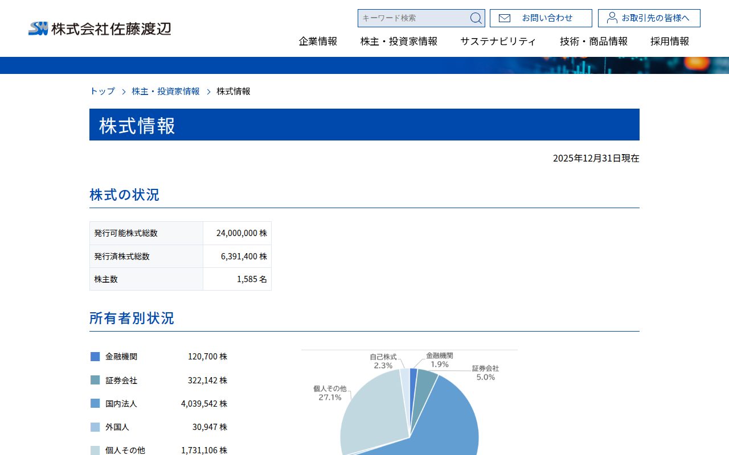This screenshot has width=729, height=455.
Task: Click the 外国人 legend color swatch
Action: coord(95,427)
